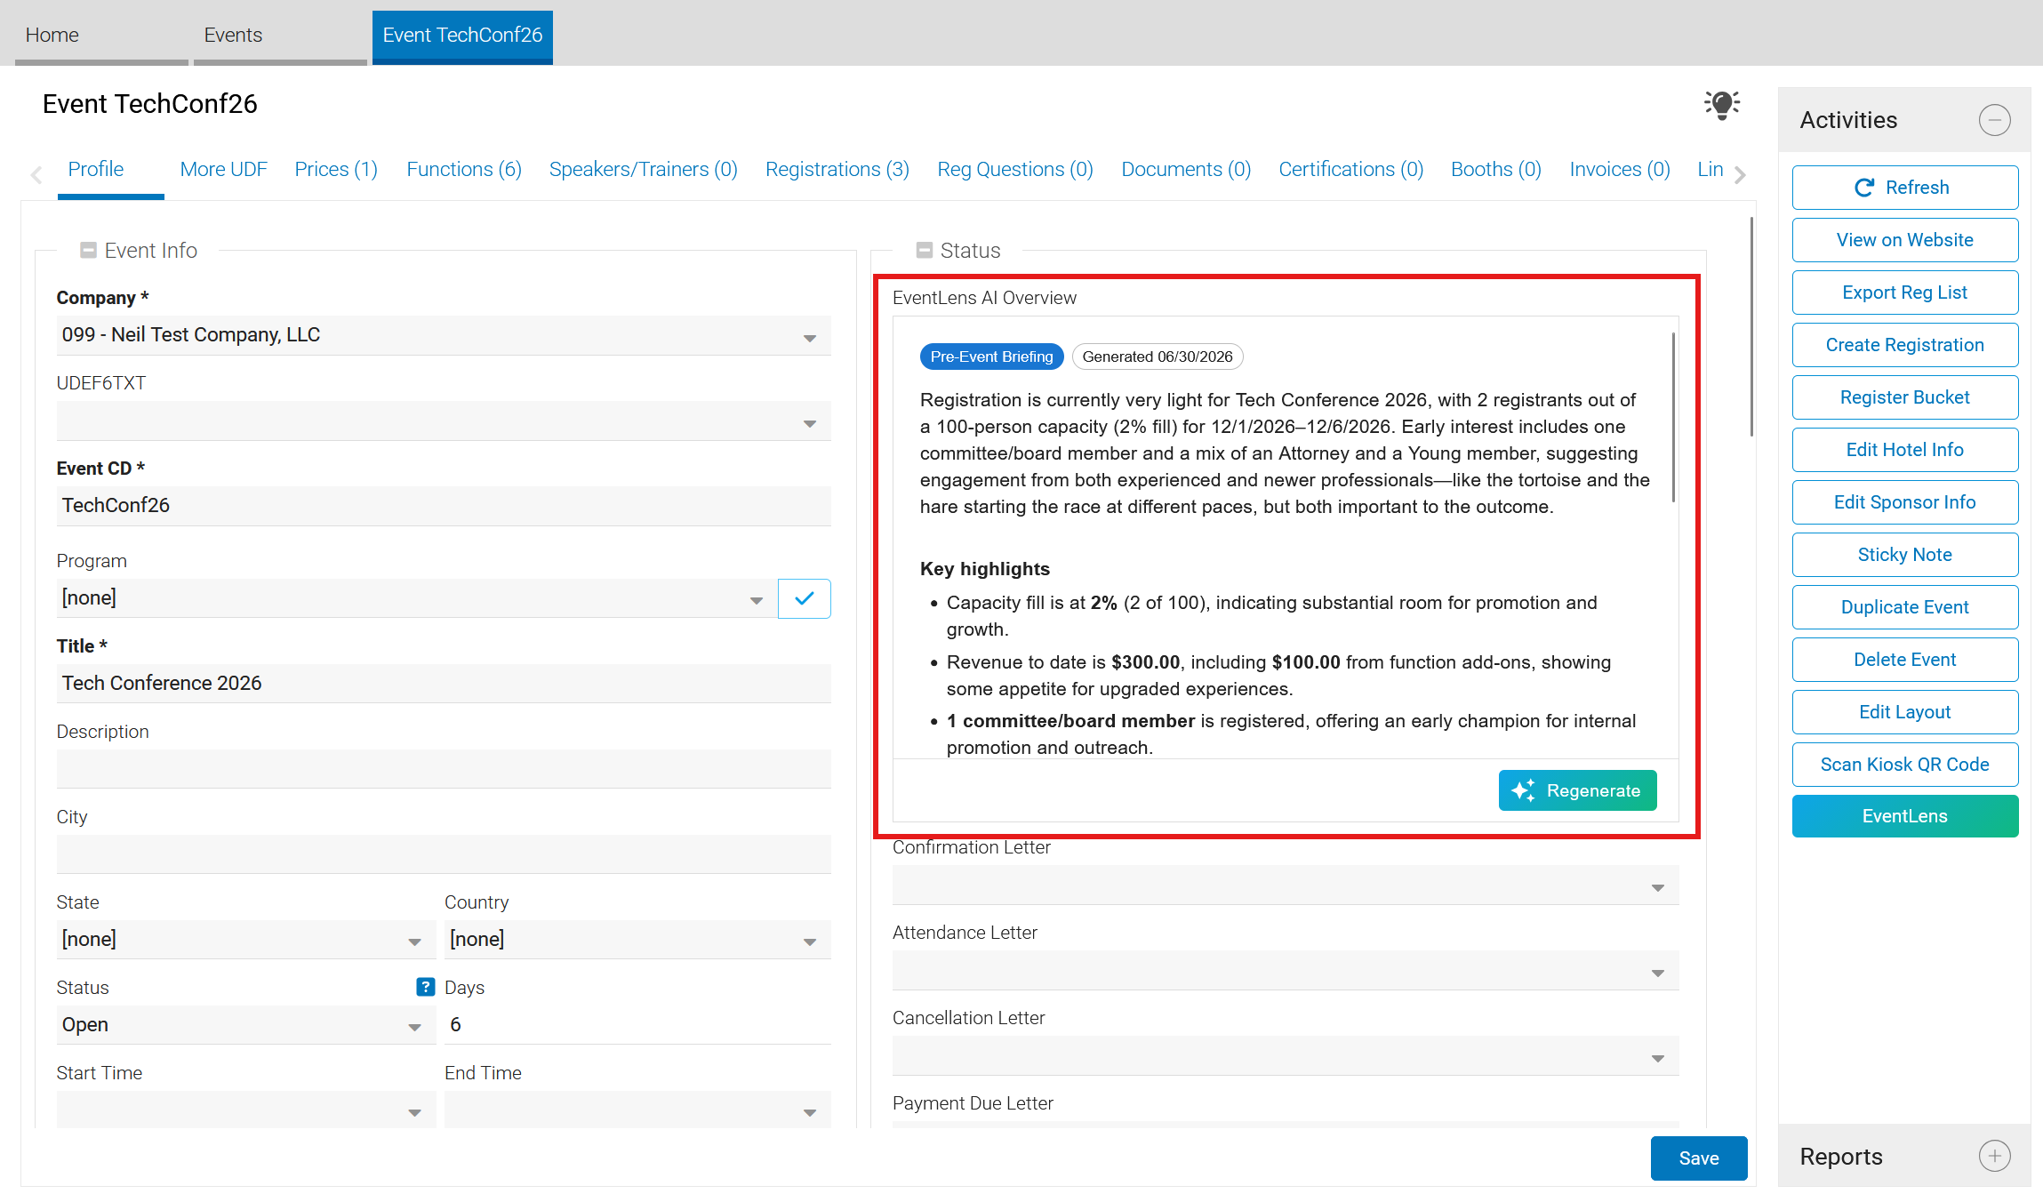
Task: Expand the Reports panel plus icon
Action: pyautogui.click(x=1994, y=1156)
